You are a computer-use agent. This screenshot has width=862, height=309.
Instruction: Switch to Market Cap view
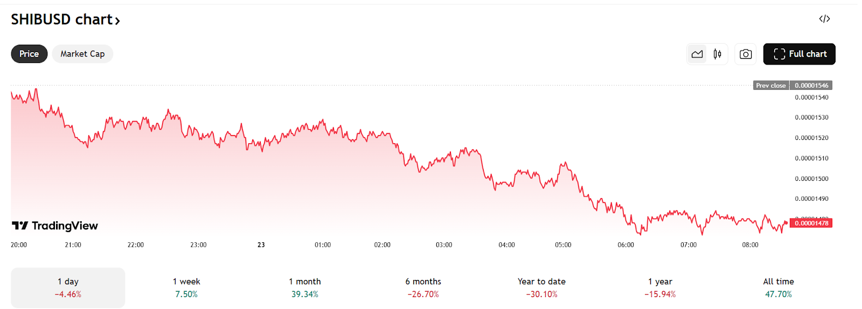[x=82, y=54]
